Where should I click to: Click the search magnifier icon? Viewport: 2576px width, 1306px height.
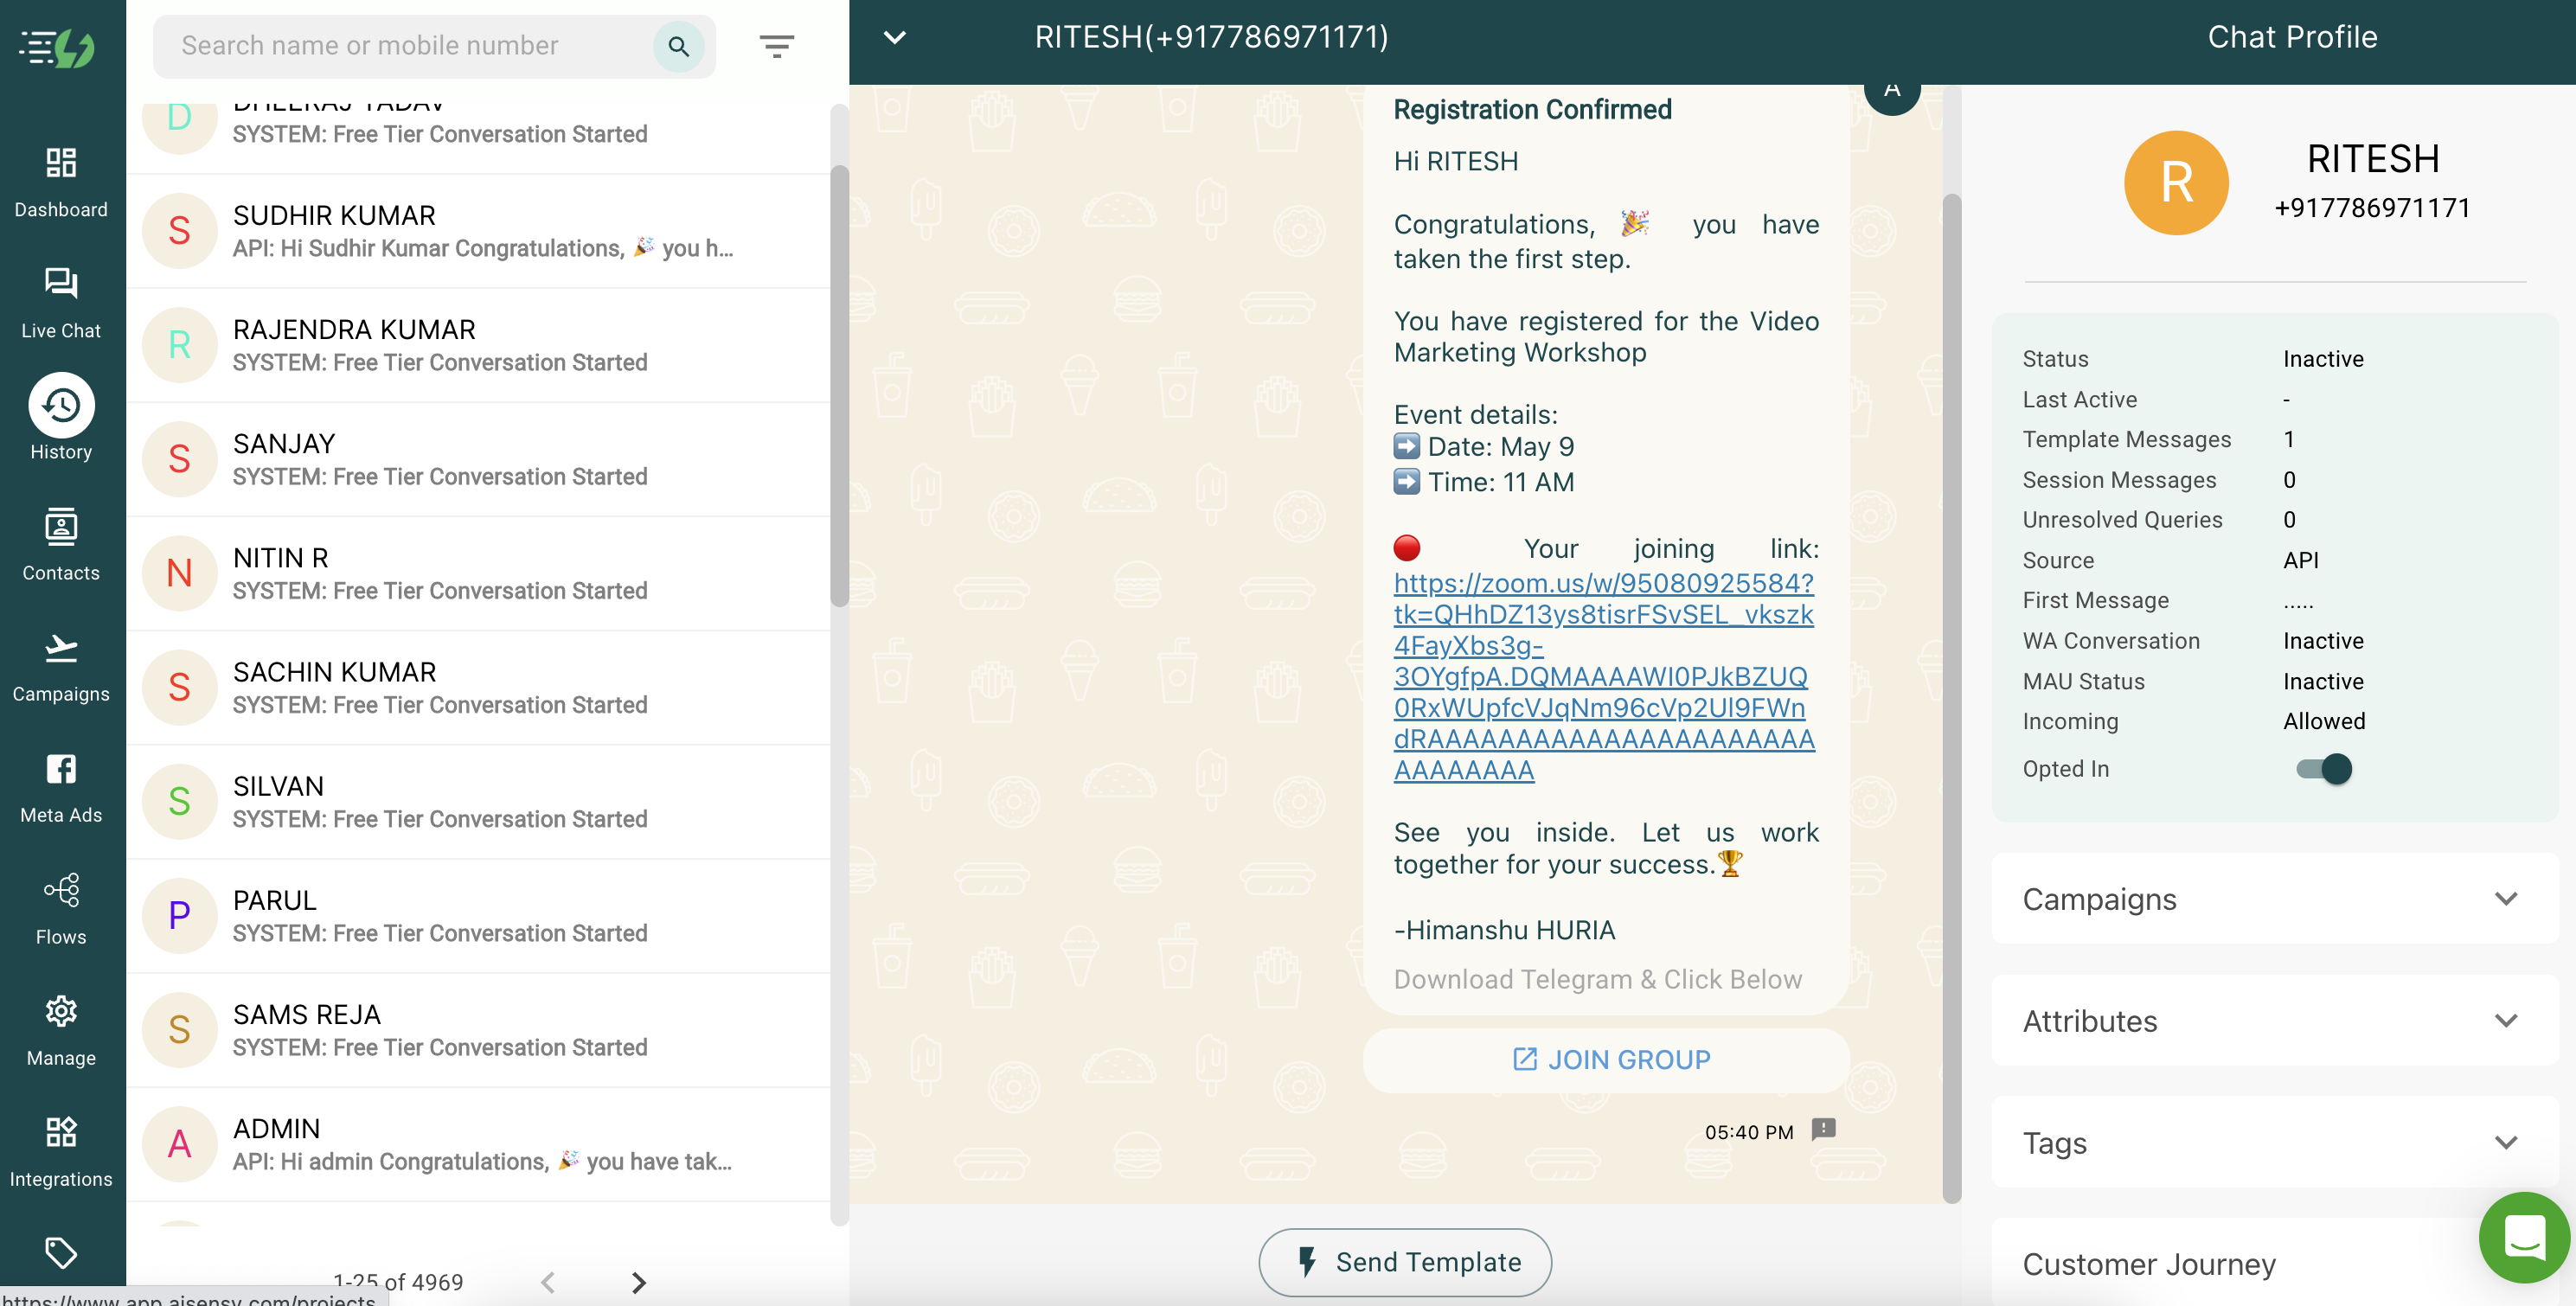[678, 46]
